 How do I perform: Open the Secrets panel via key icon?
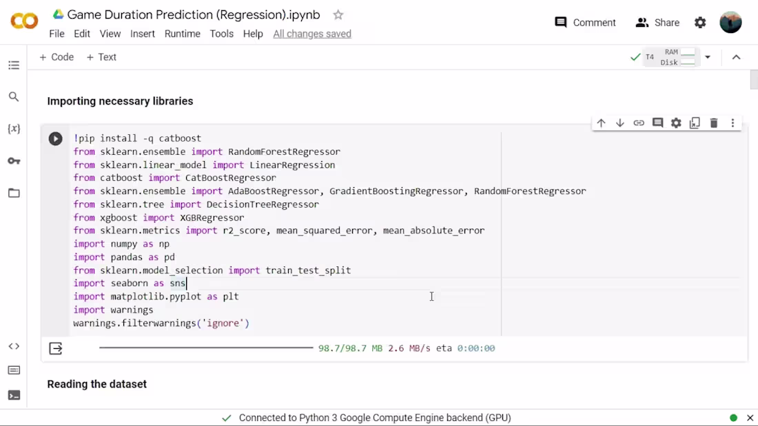coord(14,160)
